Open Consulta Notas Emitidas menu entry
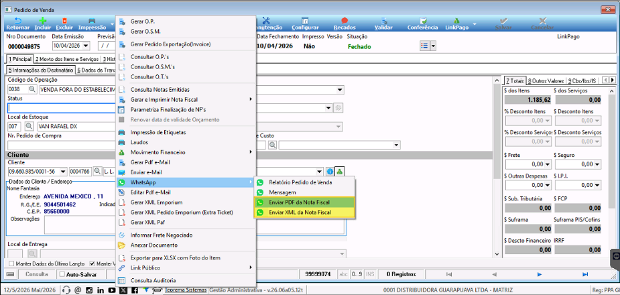The image size is (620, 295). click(186, 89)
